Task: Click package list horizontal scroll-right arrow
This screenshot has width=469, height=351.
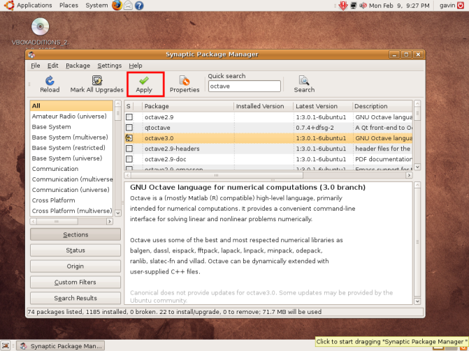Action: click(409, 175)
